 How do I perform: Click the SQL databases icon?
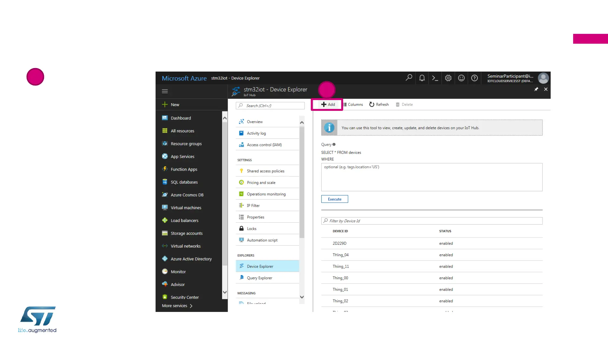click(x=165, y=182)
